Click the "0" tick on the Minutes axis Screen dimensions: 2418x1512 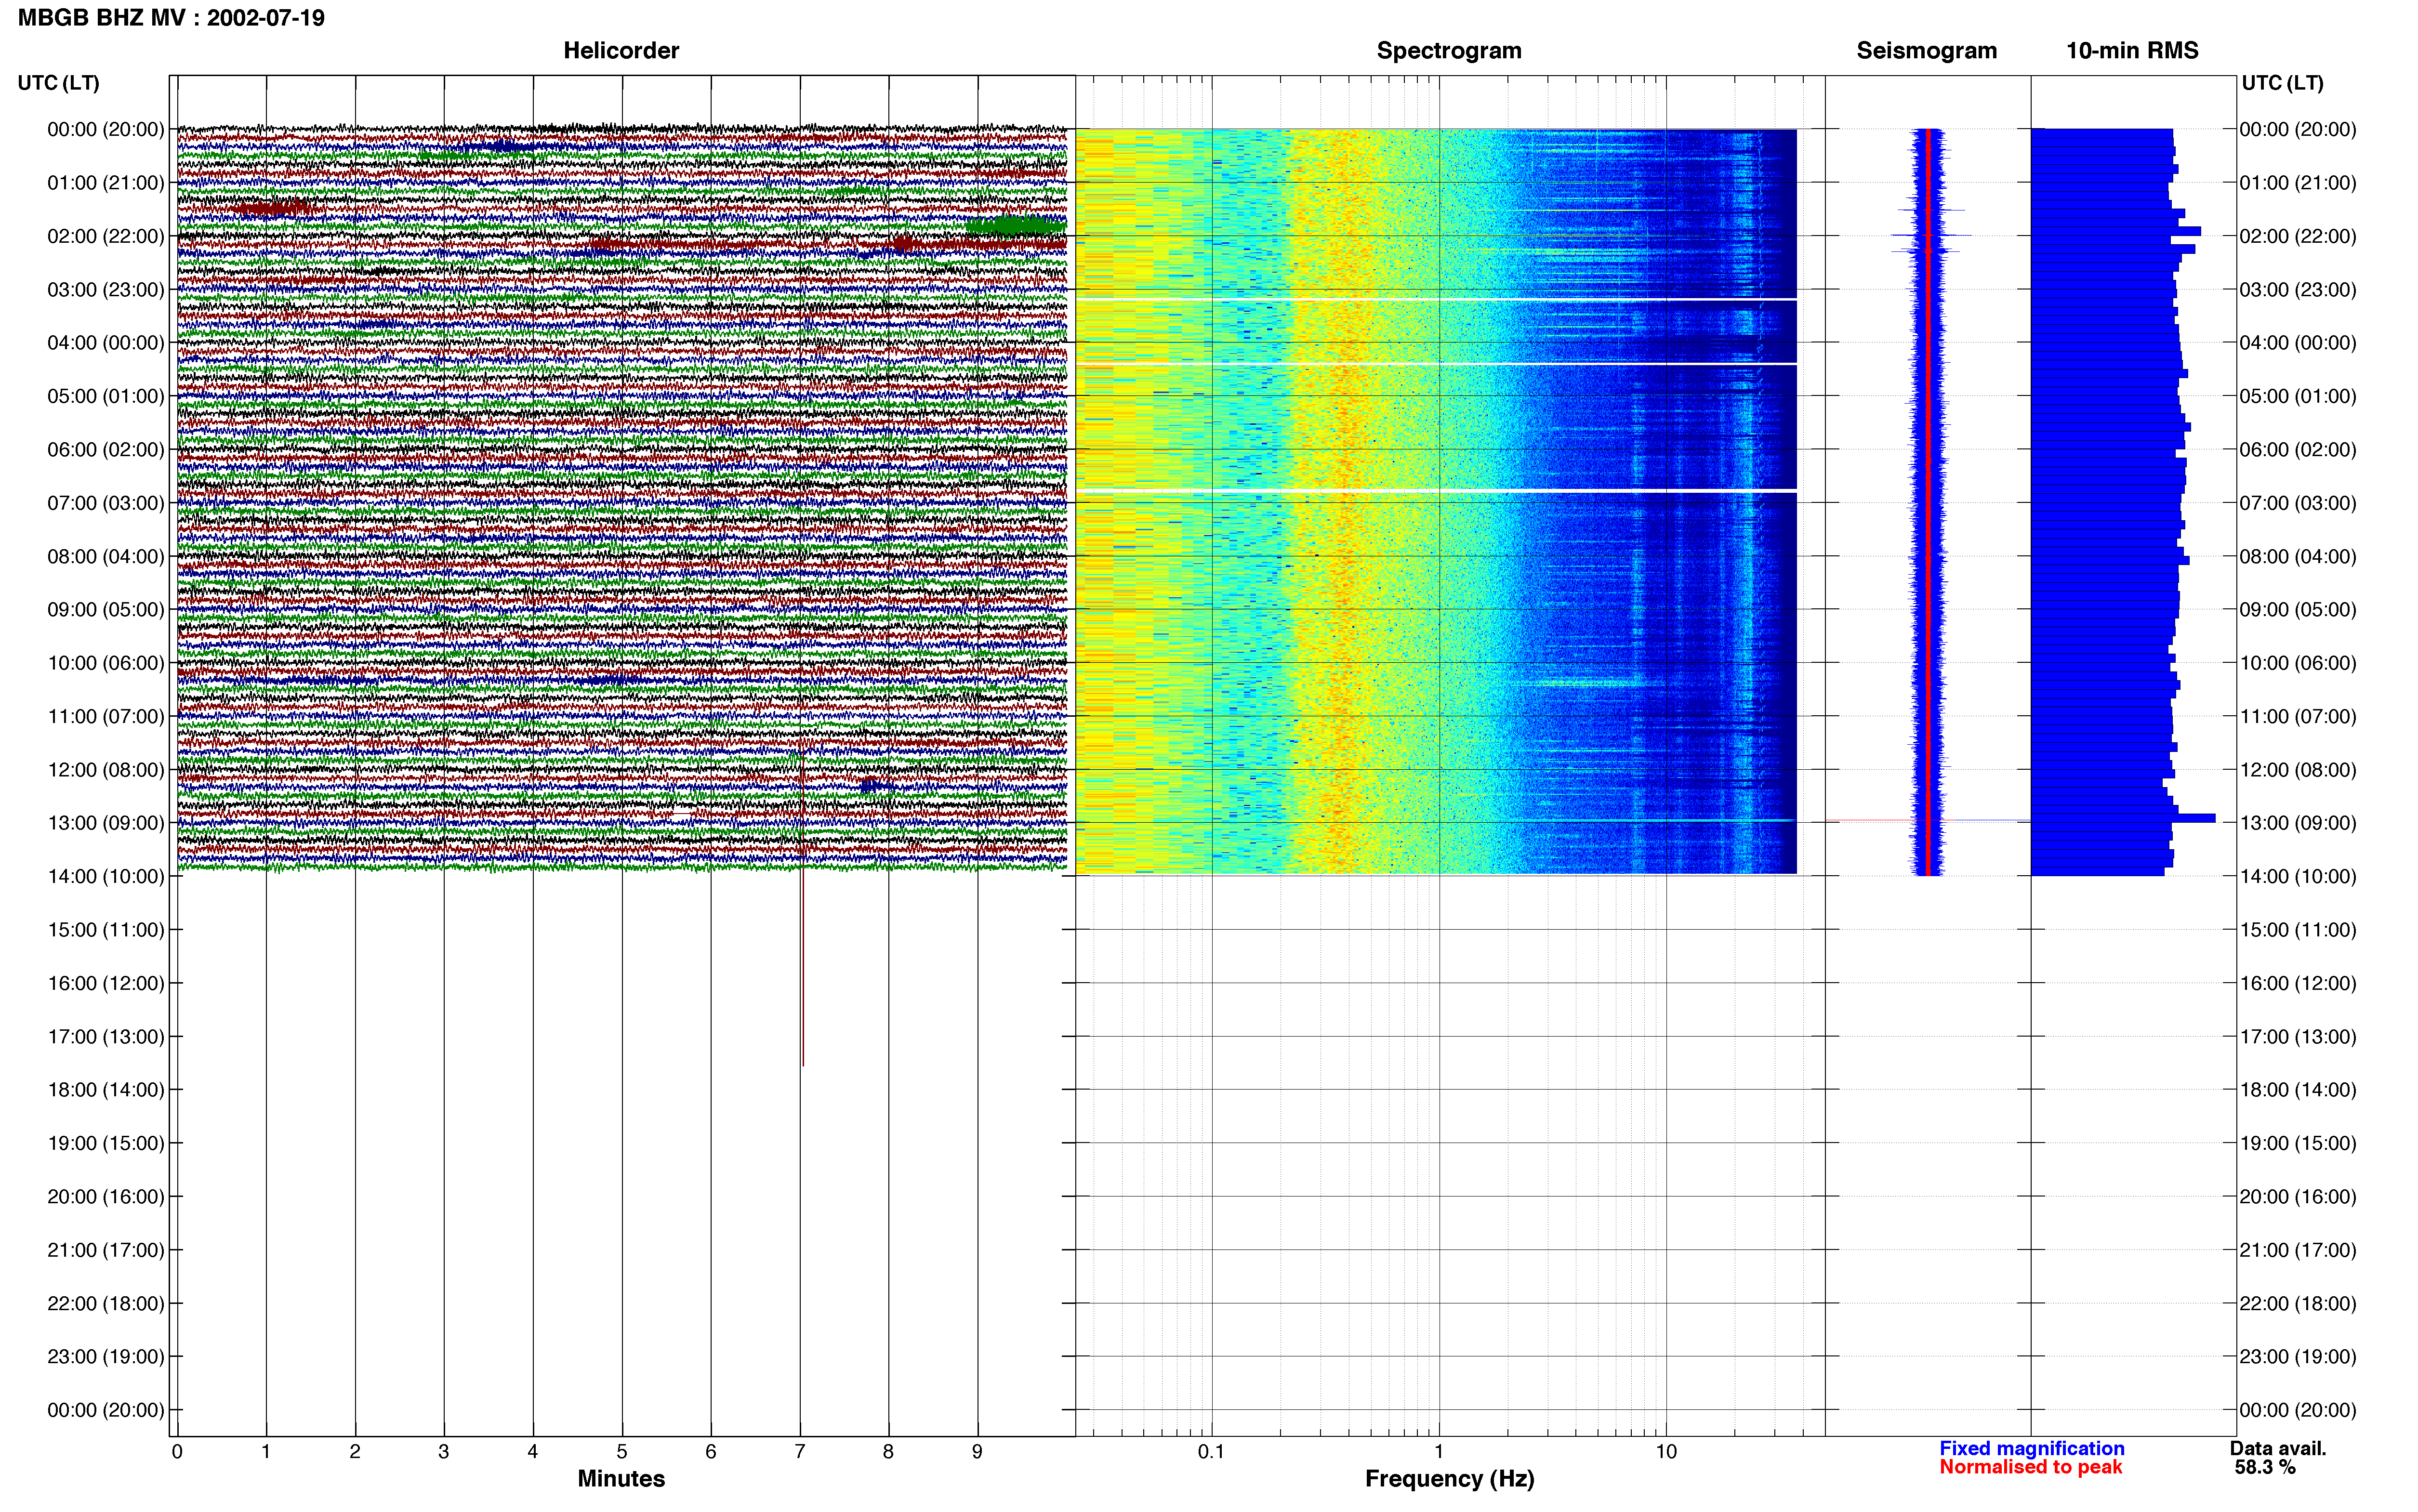[177, 1451]
